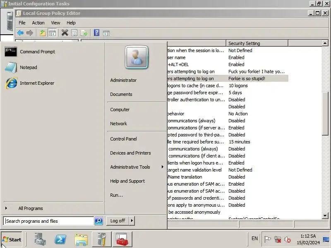The image size is (331, 248).
Task: Toggle the Show/Hide Action Pane icon
Action: pyautogui.click(x=106, y=33)
